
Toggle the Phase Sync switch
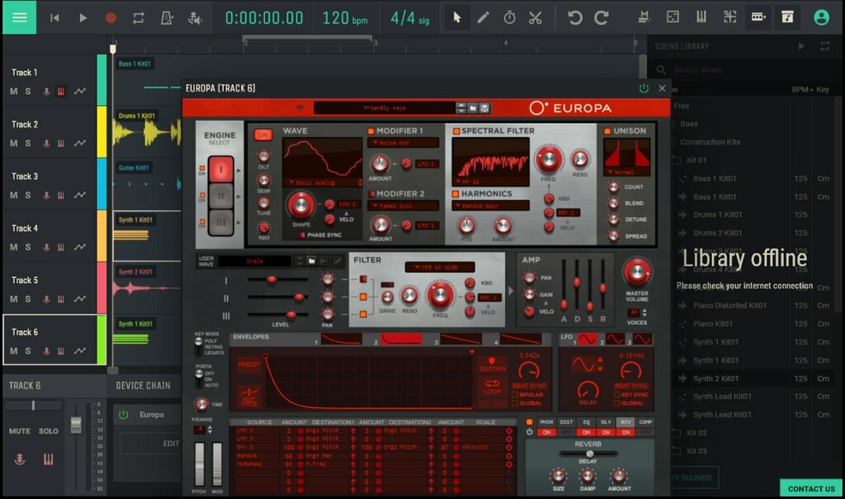[302, 235]
